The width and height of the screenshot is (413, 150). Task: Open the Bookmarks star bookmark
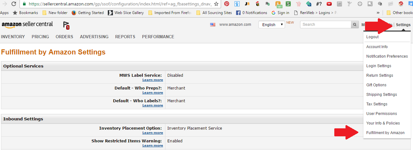[25, 13]
